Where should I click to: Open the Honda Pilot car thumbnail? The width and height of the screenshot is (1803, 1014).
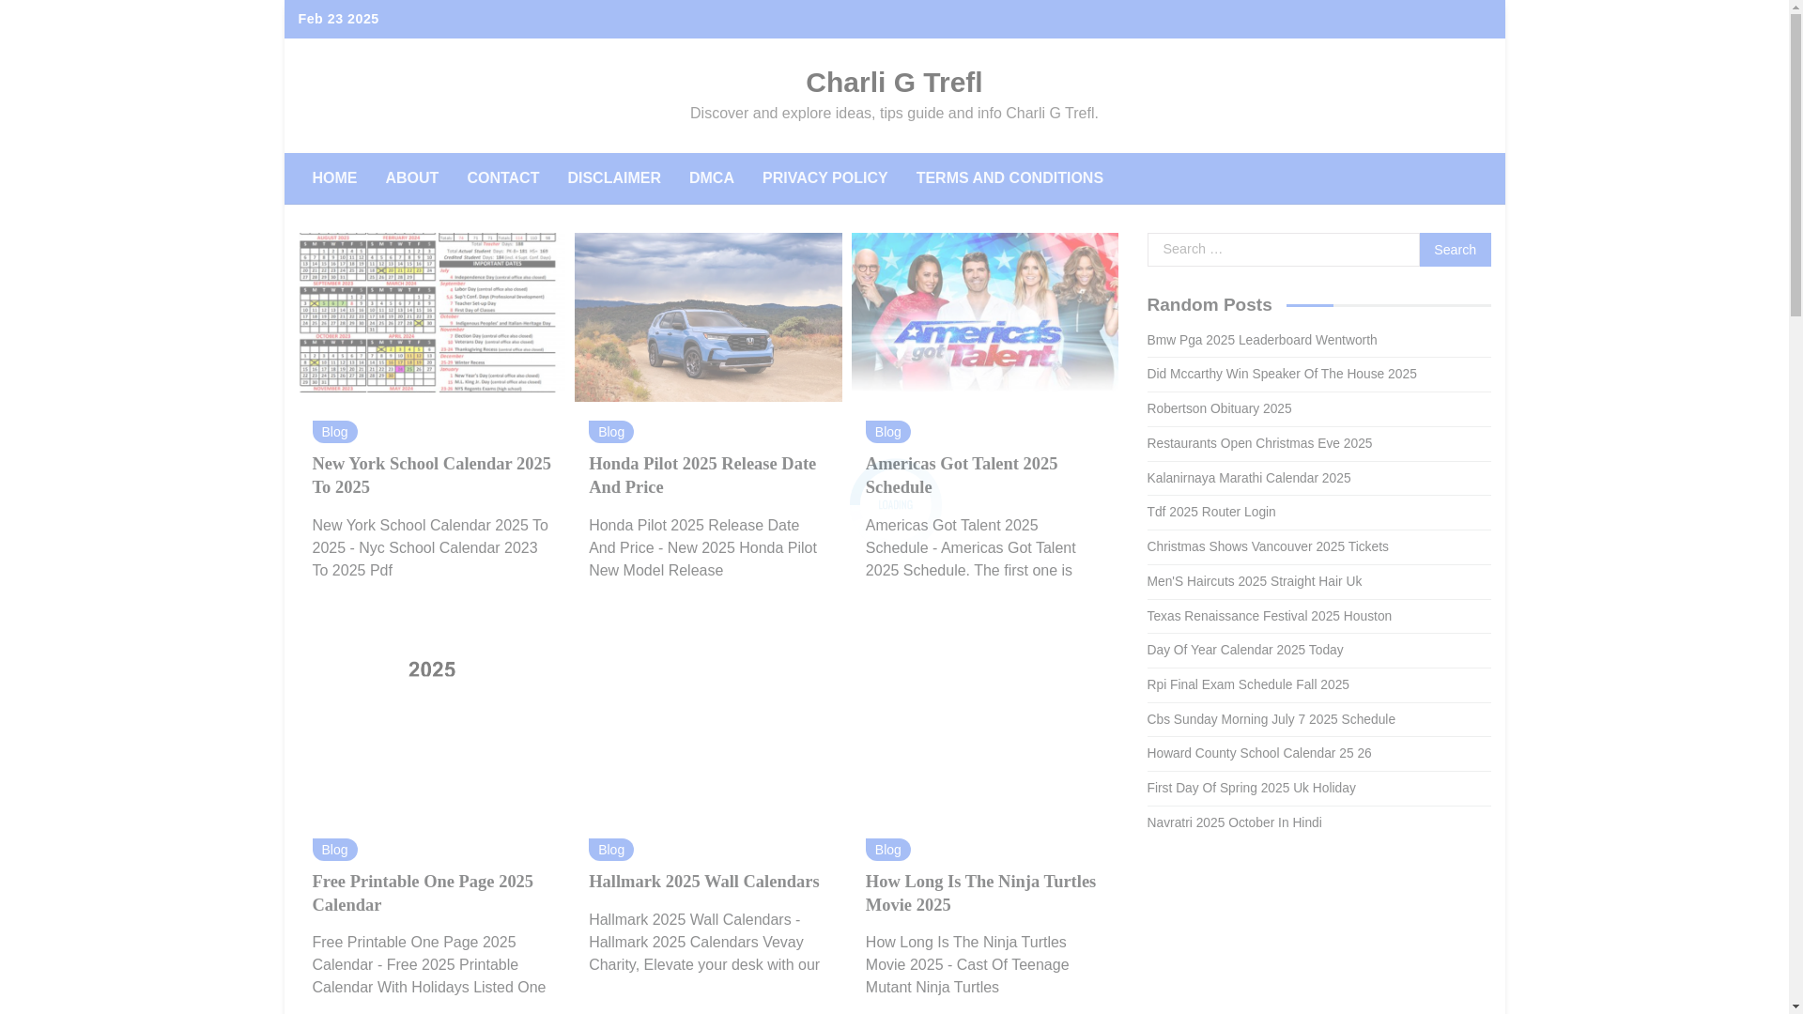708,317
